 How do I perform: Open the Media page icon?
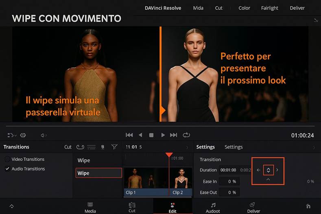pos(90,207)
